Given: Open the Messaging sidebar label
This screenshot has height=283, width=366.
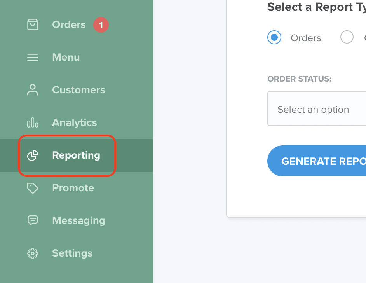Looking at the screenshot, I should (x=78, y=221).
